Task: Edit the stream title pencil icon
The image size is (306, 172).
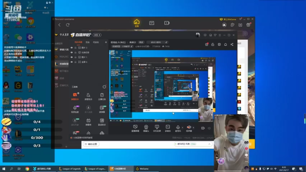Action: click(x=166, y=42)
